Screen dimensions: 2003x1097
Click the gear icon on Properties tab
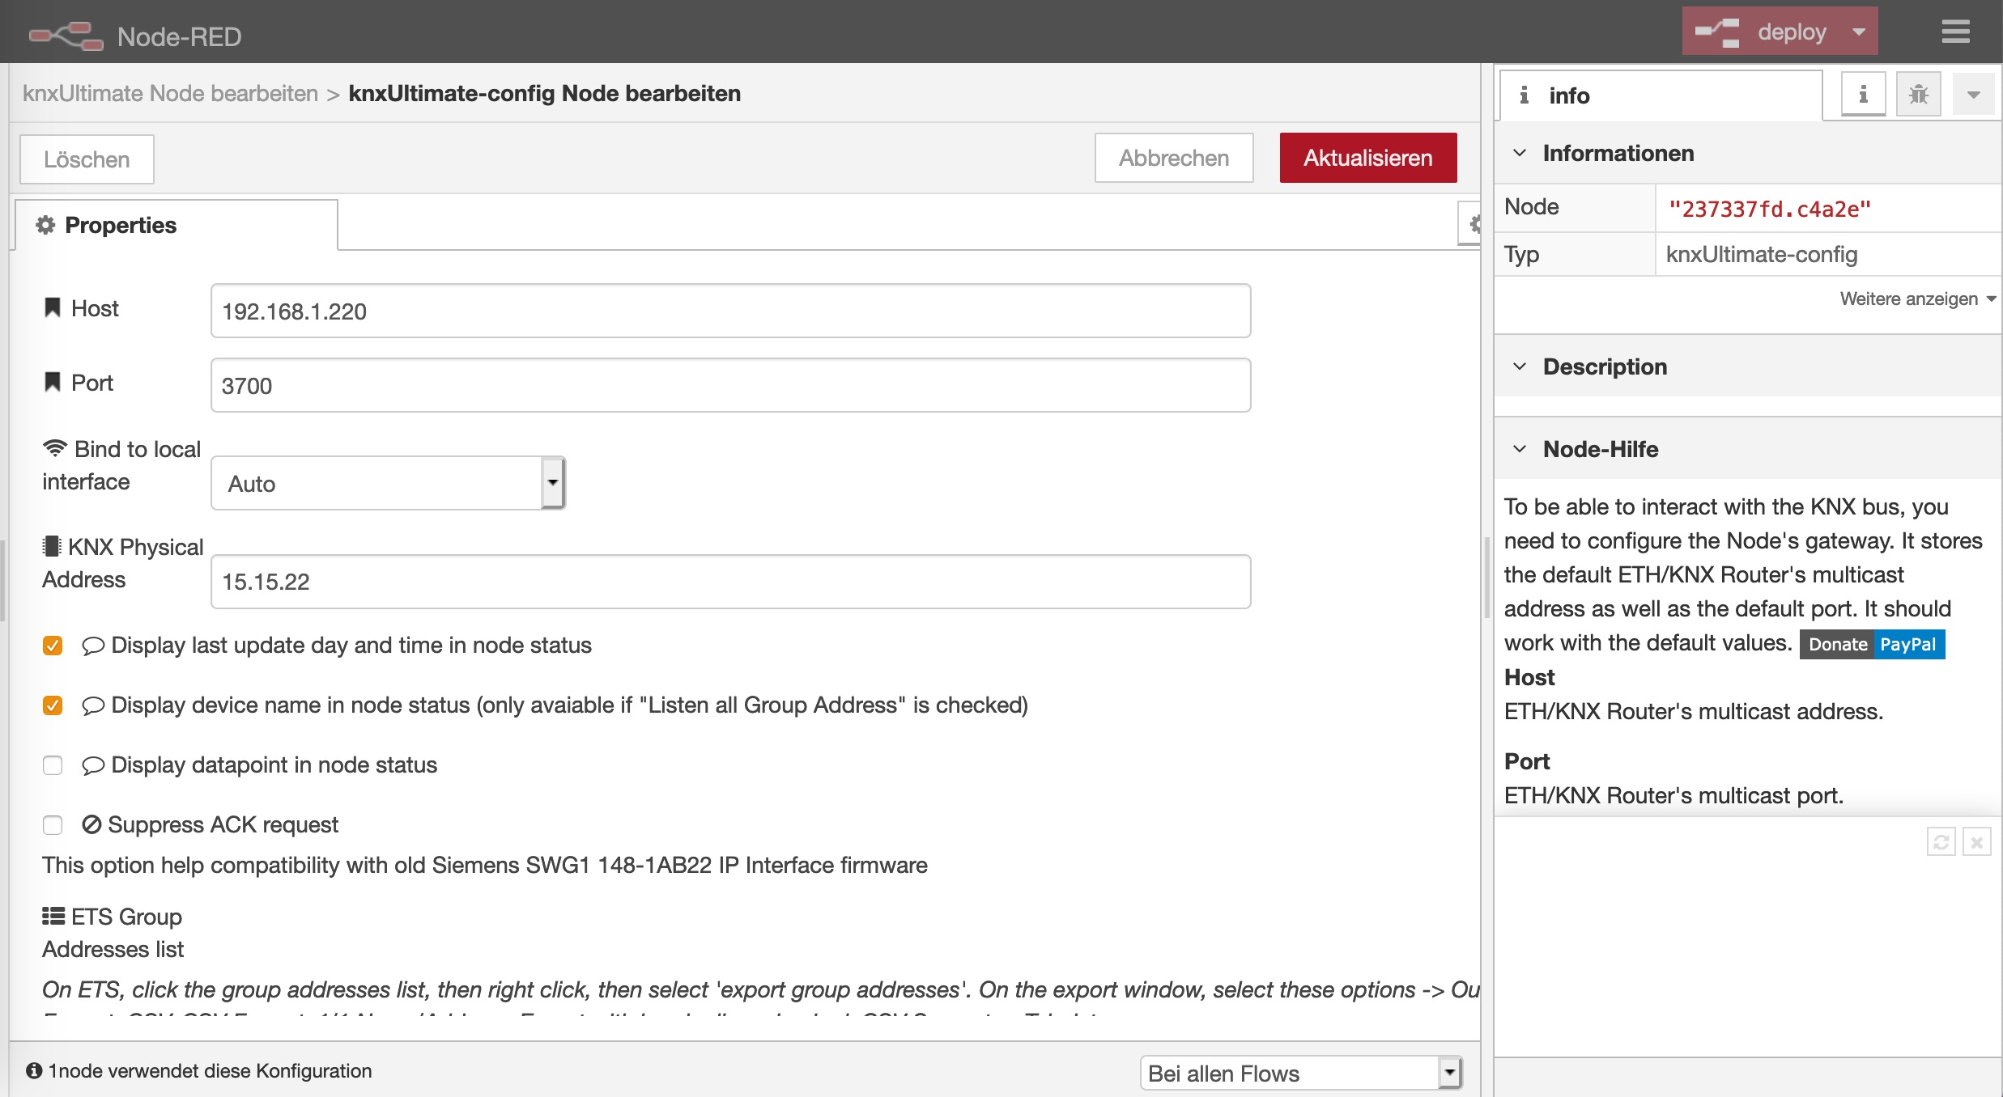point(45,225)
